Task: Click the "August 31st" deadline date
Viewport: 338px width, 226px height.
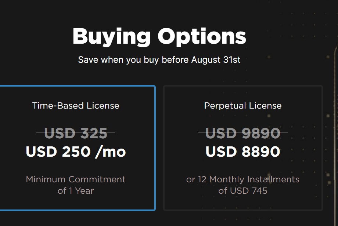Action: [x=216, y=59]
